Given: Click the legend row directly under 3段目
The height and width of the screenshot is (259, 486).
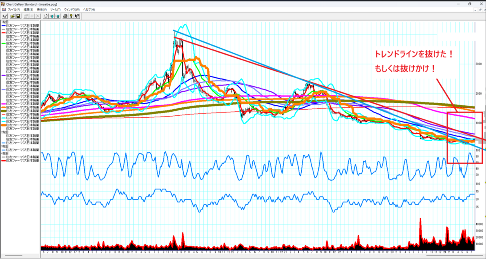Looking at the screenshot, I should (20, 150).
